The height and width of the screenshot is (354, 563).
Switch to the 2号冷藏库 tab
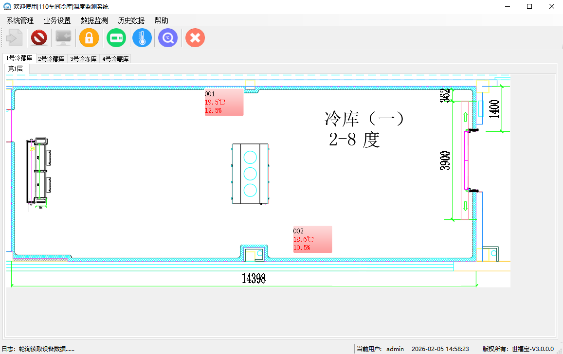coord(52,59)
